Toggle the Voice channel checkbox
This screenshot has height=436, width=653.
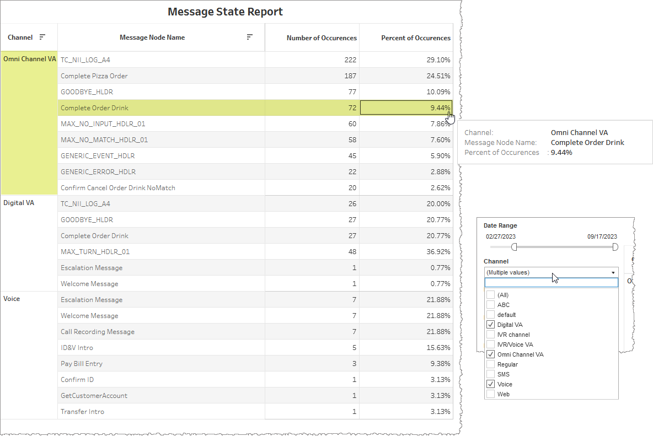click(491, 384)
